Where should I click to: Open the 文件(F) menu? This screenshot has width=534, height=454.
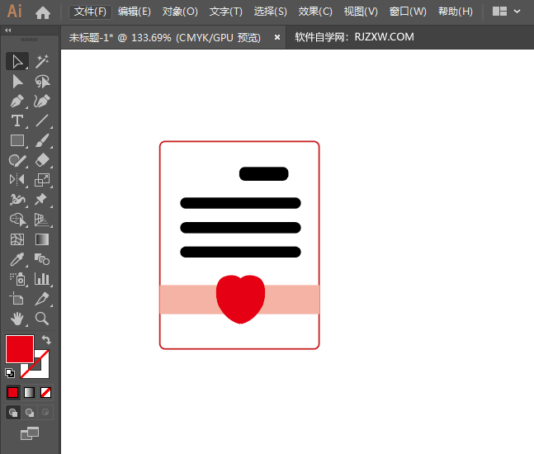[90, 12]
